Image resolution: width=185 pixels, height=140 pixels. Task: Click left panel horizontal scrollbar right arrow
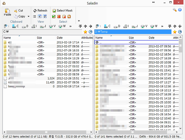coord(91,132)
